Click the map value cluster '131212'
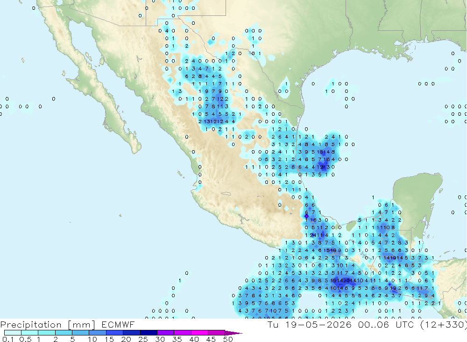Image resolution: width=467 pixels, height=342 pixels. pos(213,121)
